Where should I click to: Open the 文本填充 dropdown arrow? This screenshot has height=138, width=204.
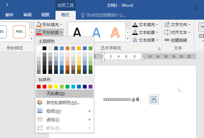pyautogui.click(x=157, y=25)
